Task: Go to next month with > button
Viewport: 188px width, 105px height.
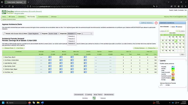Action: pos(178,31)
